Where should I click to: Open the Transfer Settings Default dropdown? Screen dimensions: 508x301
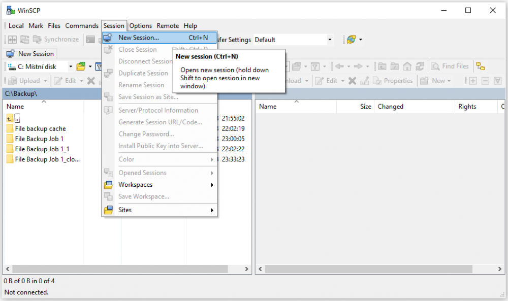293,40
